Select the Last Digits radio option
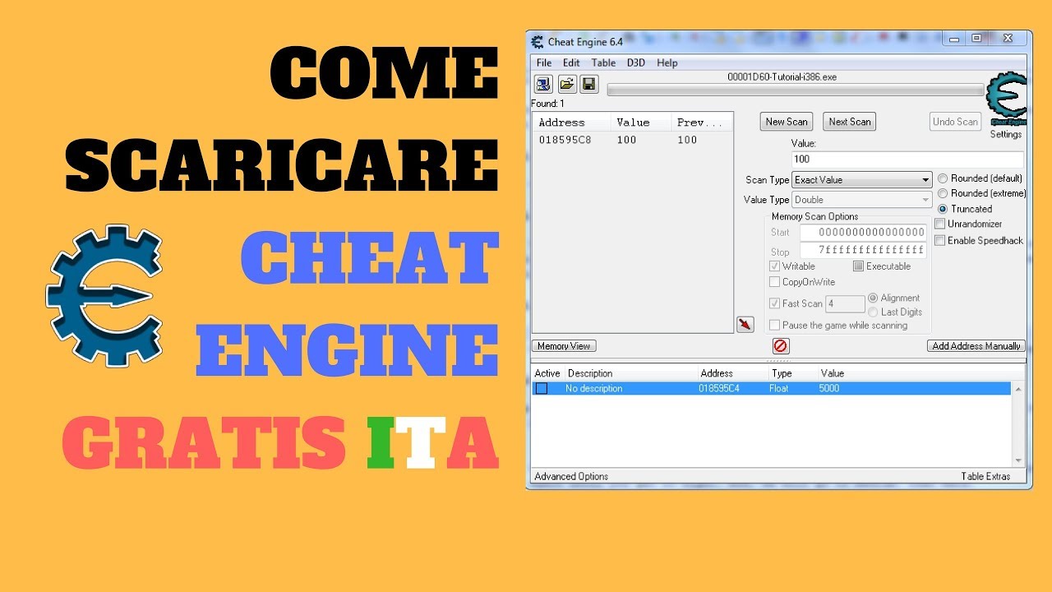Screen dimensions: 1052x592 [x=873, y=312]
